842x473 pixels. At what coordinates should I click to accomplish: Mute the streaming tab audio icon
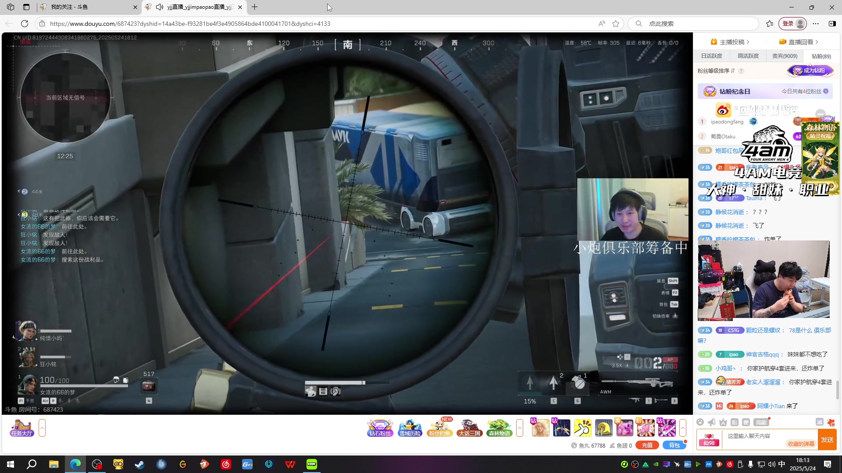pyautogui.click(x=160, y=7)
